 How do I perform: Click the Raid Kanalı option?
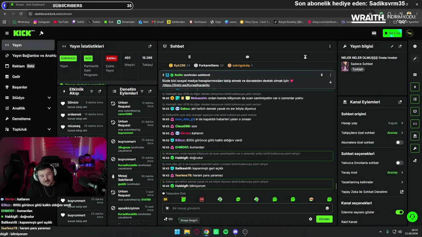pyautogui.click(x=349, y=222)
